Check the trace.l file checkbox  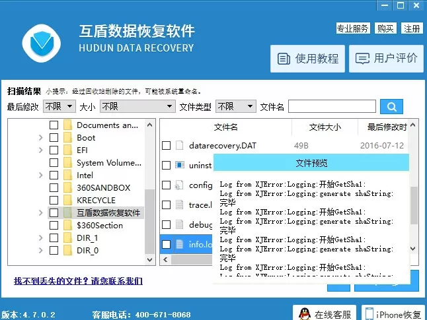click(166, 205)
